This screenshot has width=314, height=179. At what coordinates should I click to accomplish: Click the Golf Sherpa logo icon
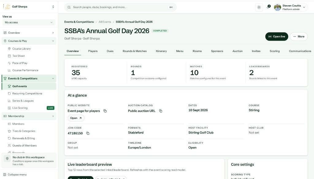tap(7, 7)
